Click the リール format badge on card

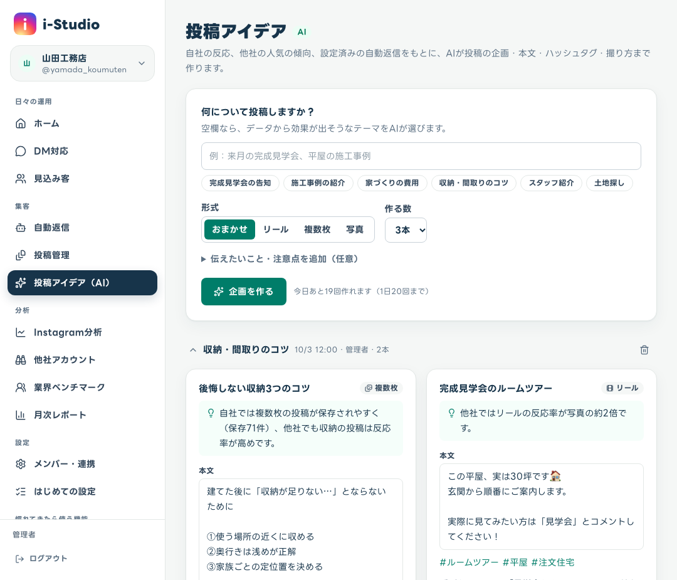pyautogui.click(x=622, y=388)
